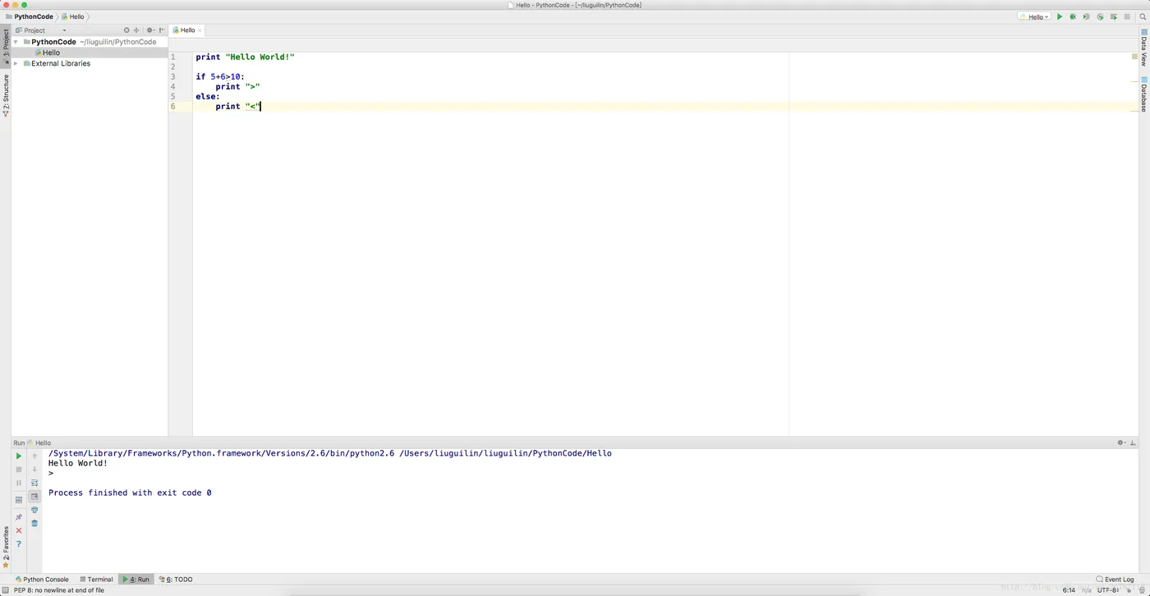Click restore layout icon in Run panel
This screenshot has width=1150, height=596.
(19, 499)
